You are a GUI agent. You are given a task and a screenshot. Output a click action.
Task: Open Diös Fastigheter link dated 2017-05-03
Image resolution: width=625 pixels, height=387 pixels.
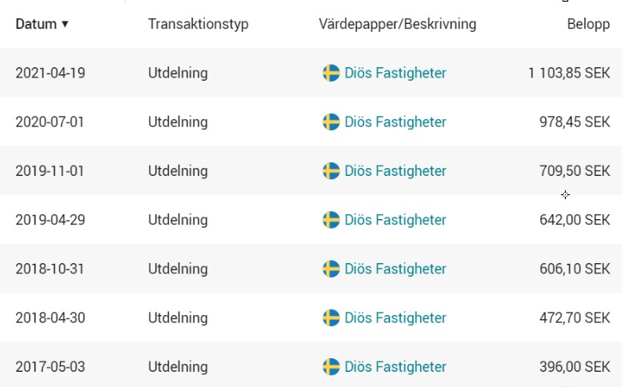point(395,367)
